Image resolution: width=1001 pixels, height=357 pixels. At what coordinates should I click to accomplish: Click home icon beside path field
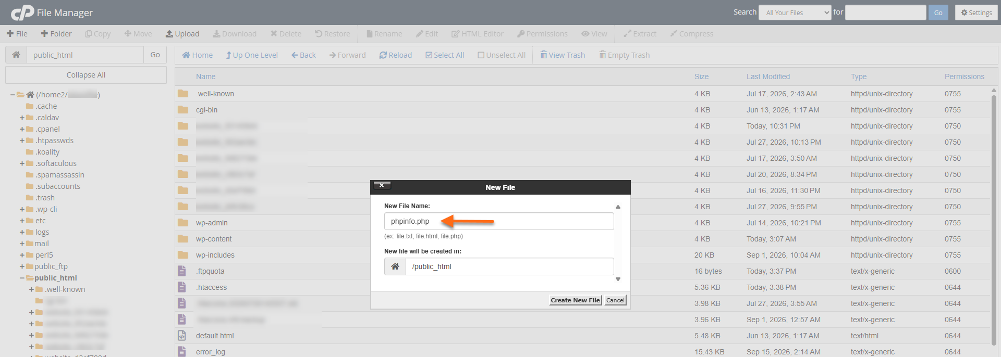[x=16, y=55]
